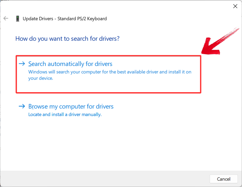Click the back arrow to return
This screenshot has height=187, width=242.
point(6,18)
